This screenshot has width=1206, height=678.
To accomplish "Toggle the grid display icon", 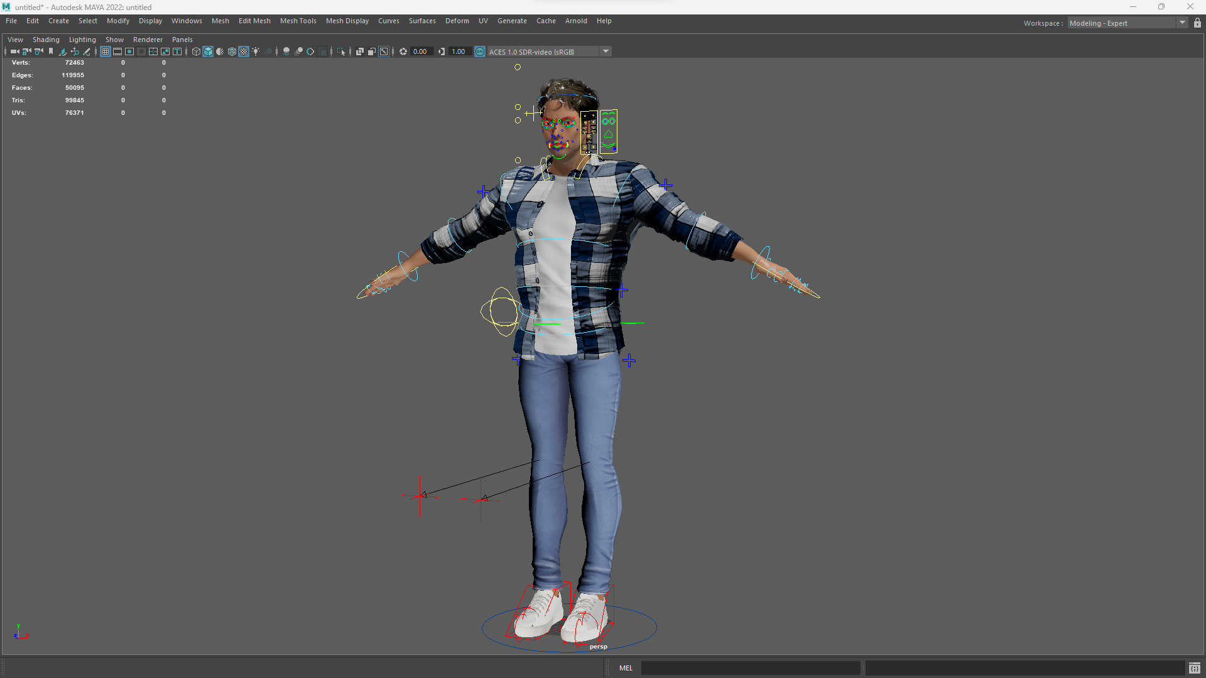I will pos(106,51).
